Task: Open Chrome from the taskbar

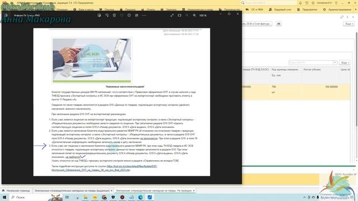Action: click(x=104, y=197)
